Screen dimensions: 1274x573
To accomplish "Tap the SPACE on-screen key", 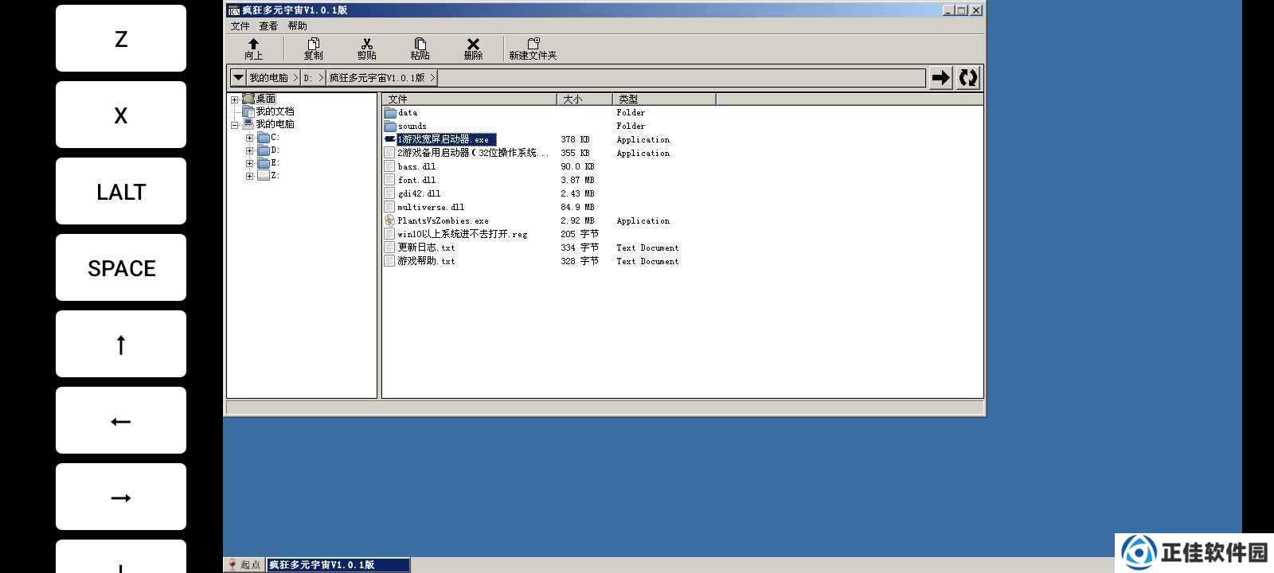I will click(x=121, y=267).
